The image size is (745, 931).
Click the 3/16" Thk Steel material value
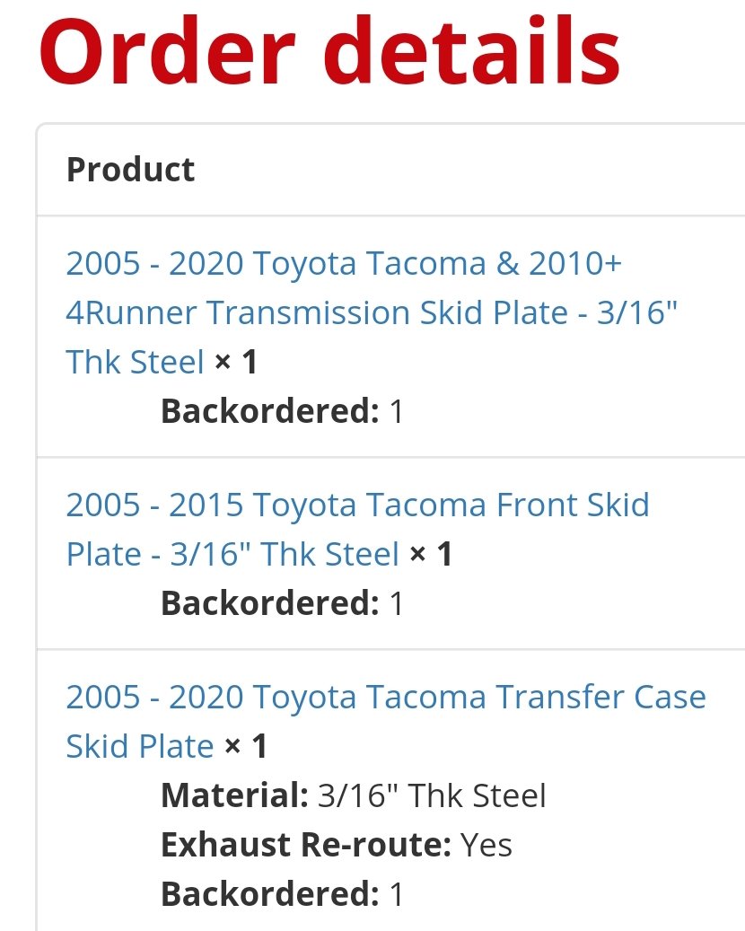click(x=432, y=795)
